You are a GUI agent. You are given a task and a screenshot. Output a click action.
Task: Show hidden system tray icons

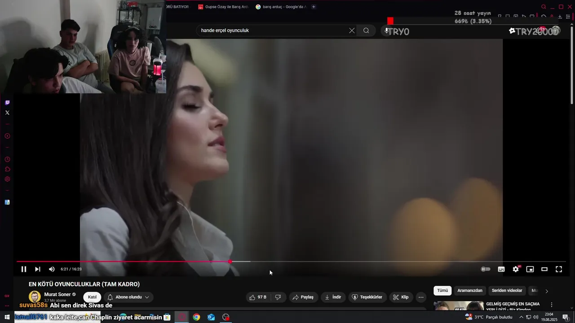(521, 317)
